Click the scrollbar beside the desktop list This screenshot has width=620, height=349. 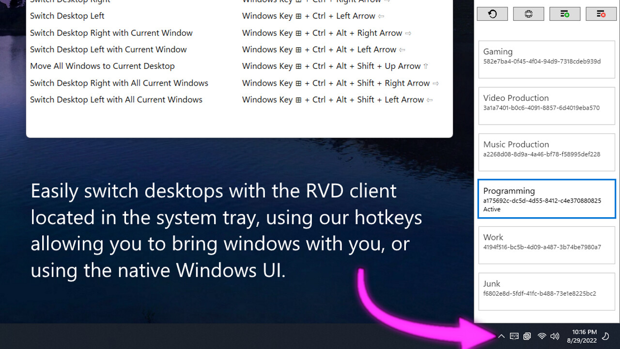pos(618,170)
